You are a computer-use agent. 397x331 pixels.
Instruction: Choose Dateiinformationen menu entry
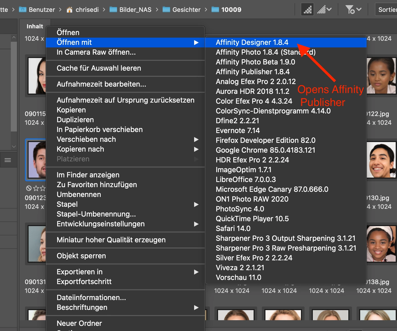pyautogui.click(x=125, y=297)
